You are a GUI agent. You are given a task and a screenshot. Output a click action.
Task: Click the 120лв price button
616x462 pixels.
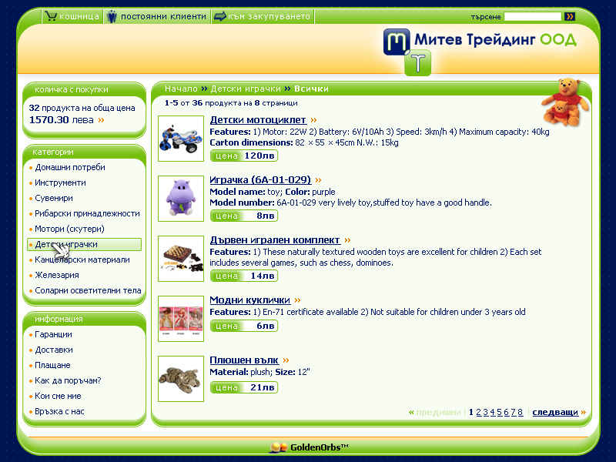coord(244,156)
